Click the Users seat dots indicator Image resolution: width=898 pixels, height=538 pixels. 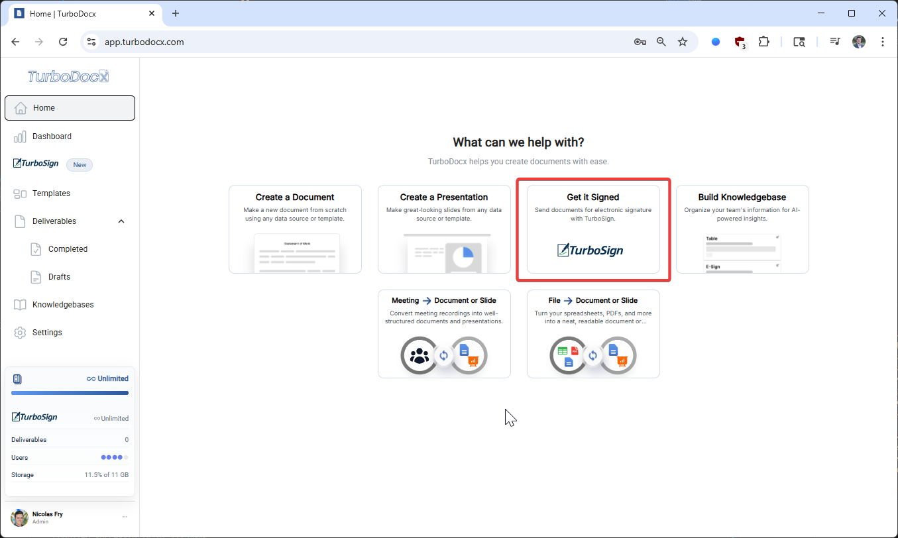pos(115,457)
